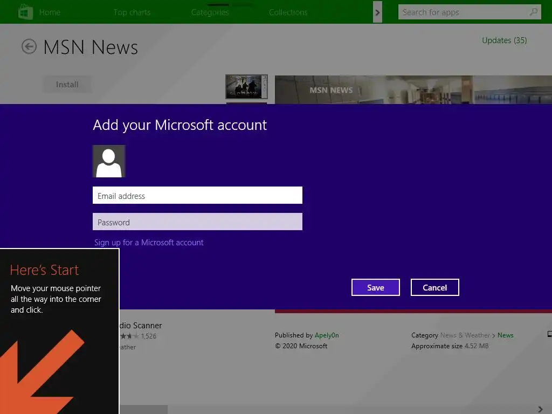Click the scroll right arrow at bottom
This screenshot has width=552, height=414.
tap(540, 409)
